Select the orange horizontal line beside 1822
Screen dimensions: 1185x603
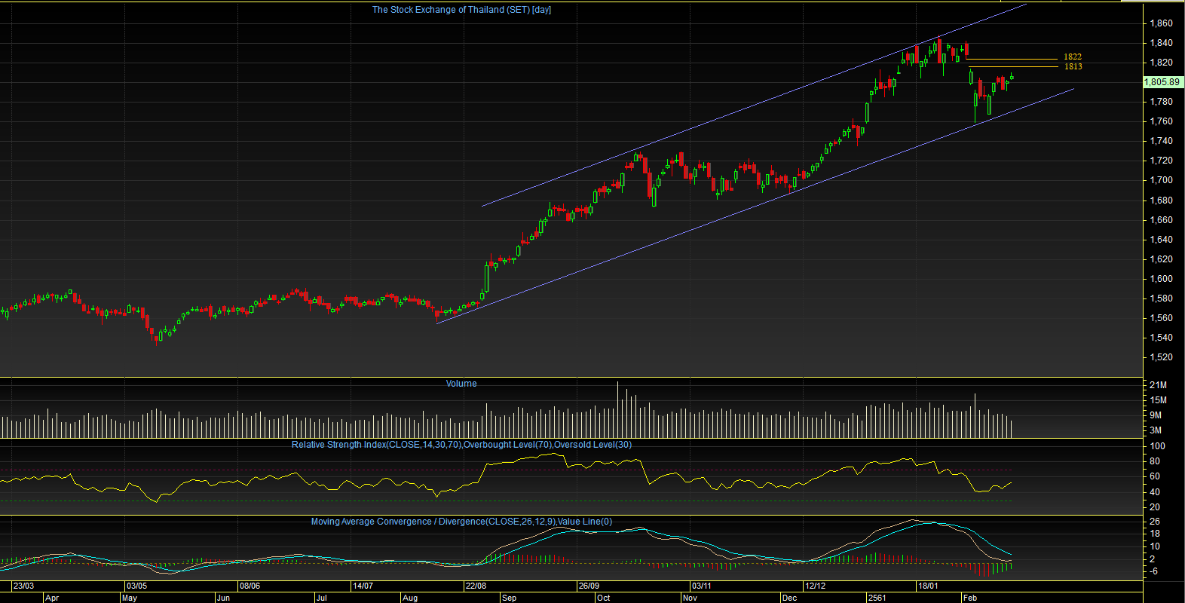point(1012,59)
